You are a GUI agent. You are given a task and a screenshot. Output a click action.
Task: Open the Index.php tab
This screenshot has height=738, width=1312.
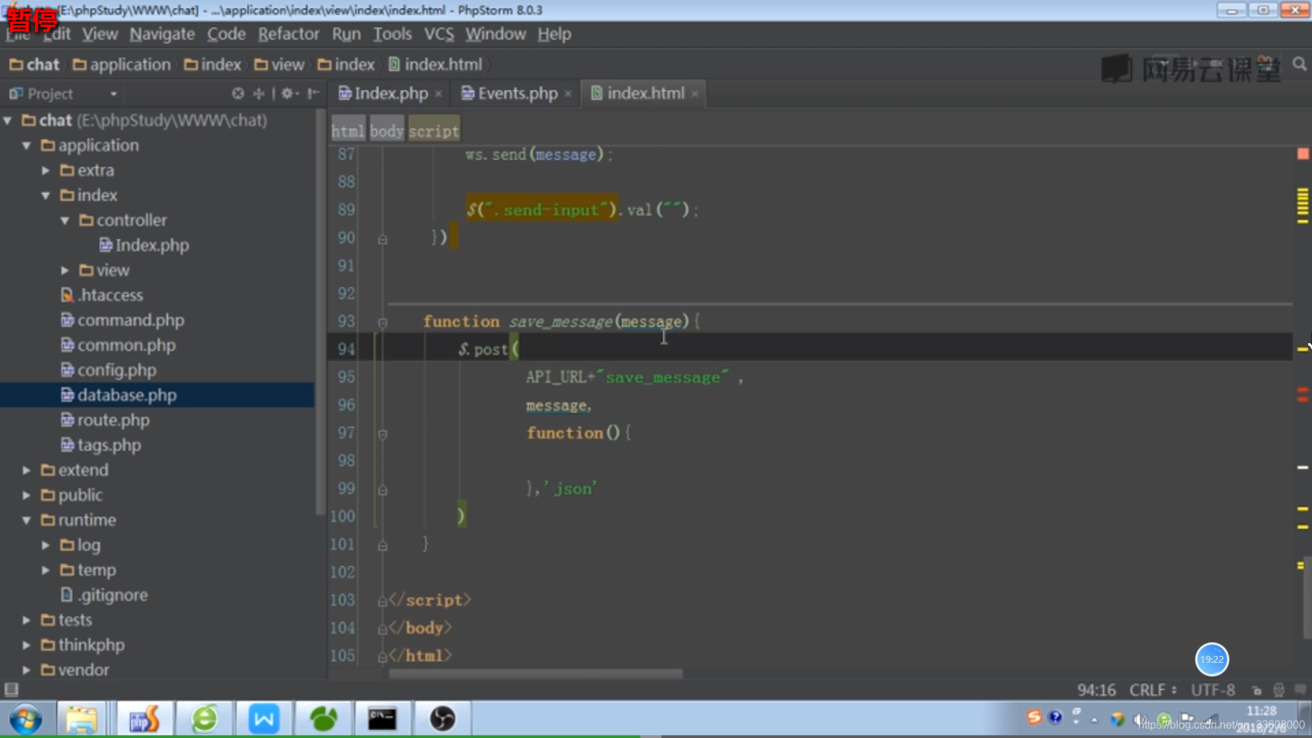[389, 93]
